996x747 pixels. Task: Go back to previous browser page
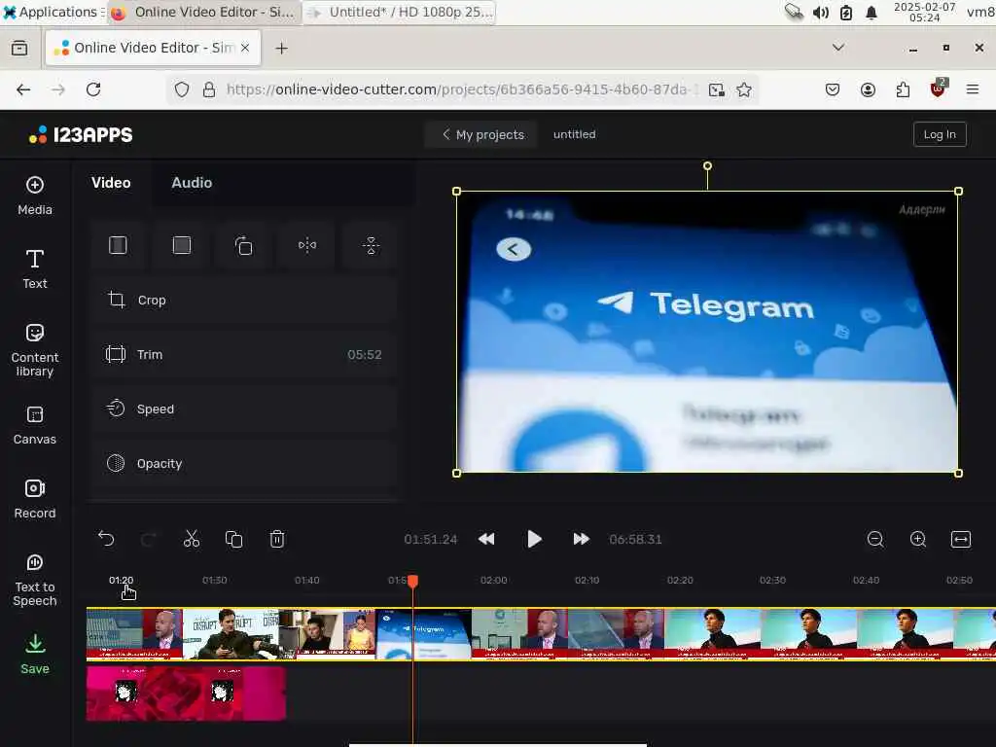click(23, 89)
